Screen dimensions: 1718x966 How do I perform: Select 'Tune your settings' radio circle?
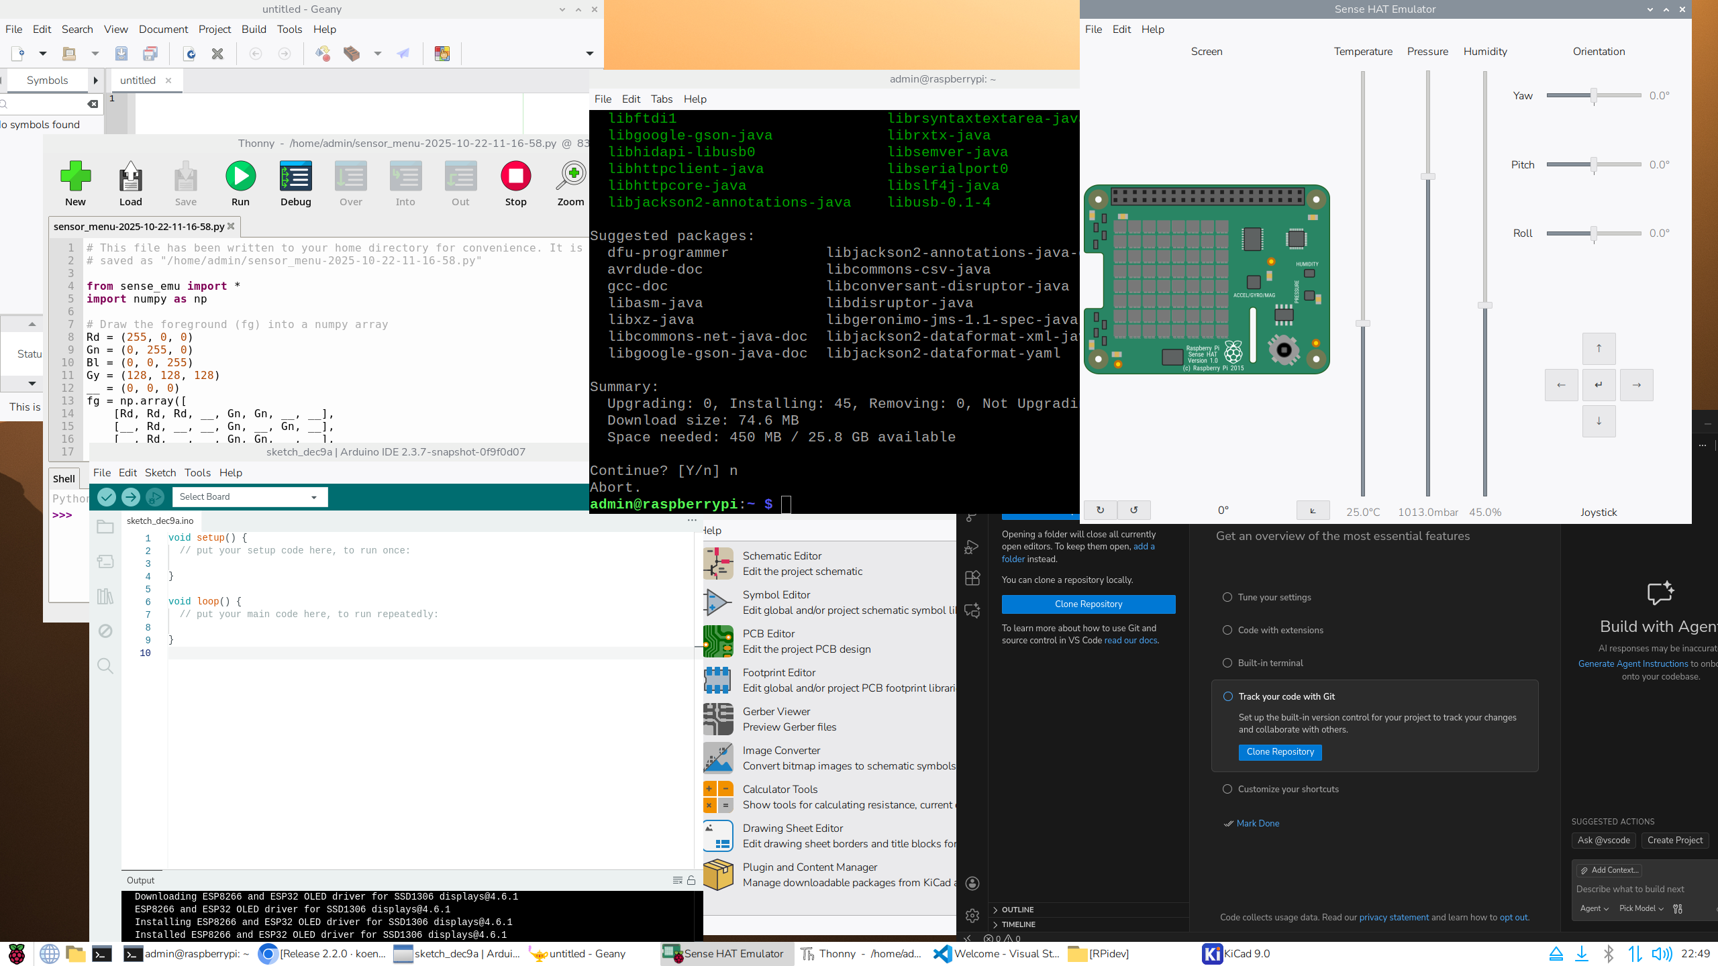[x=1227, y=597]
